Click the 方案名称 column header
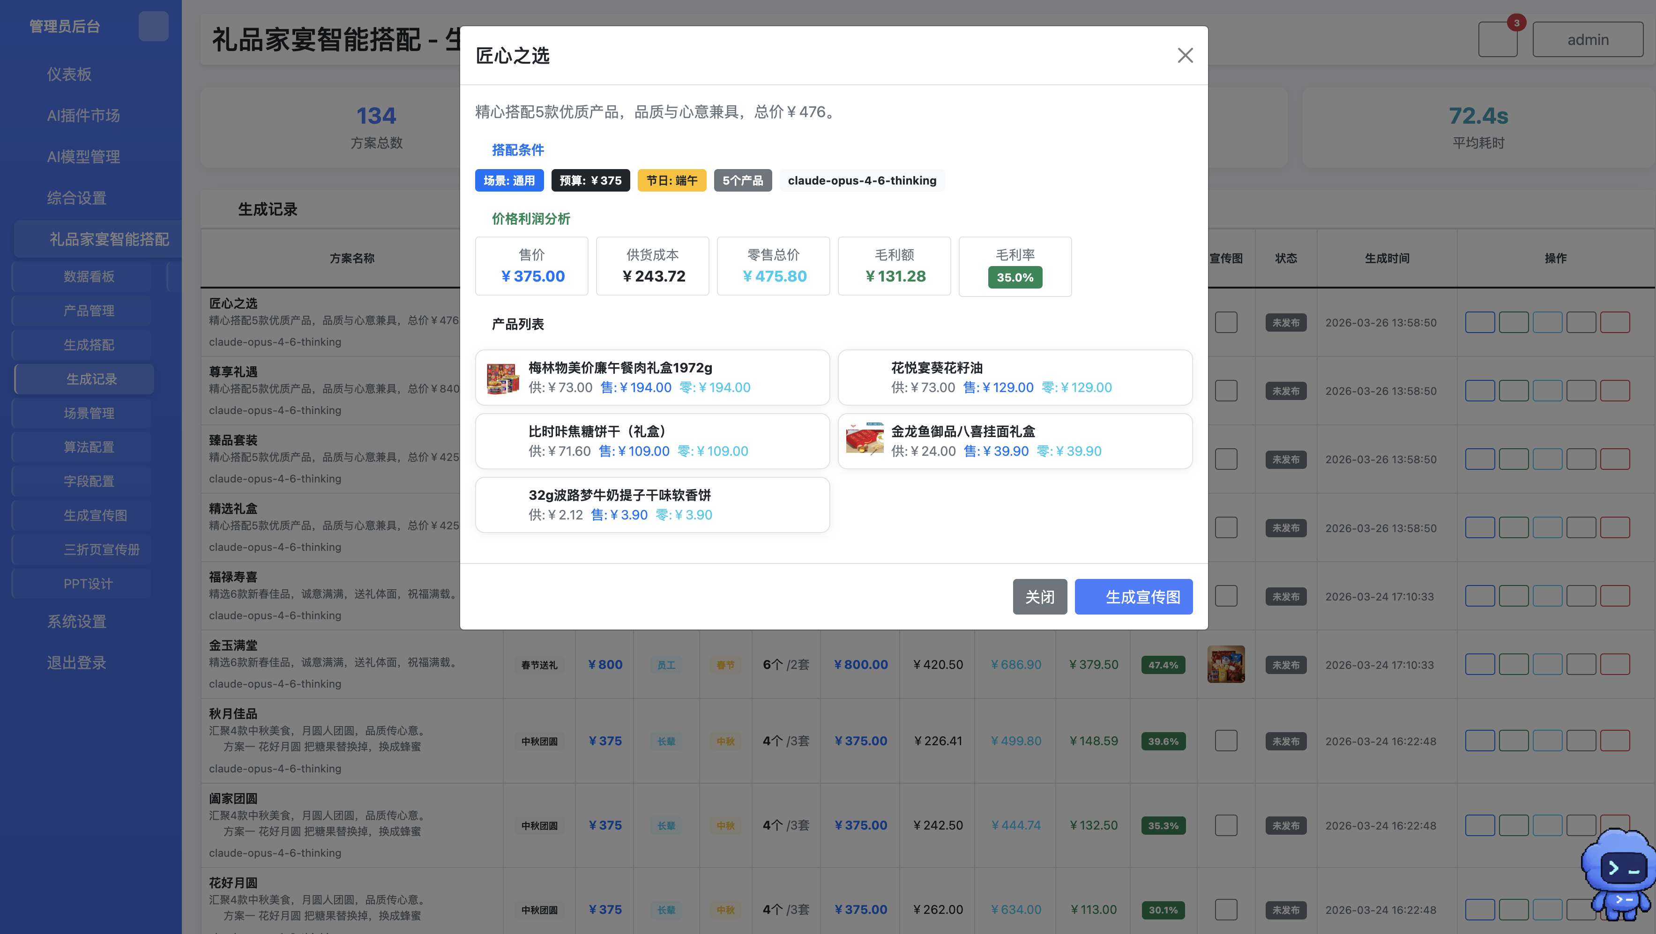1656x934 pixels. tap(351, 258)
